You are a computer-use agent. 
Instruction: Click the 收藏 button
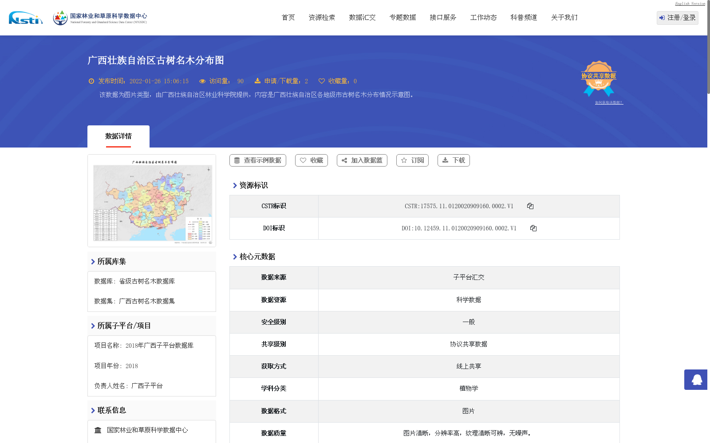[x=312, y=160]
